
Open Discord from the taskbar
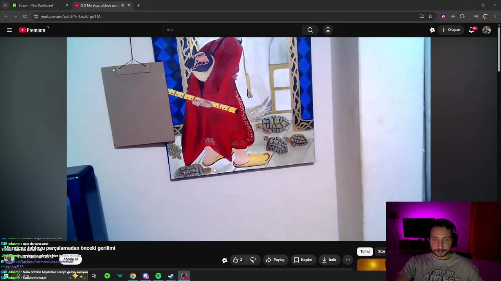click(x=146, y=276)
